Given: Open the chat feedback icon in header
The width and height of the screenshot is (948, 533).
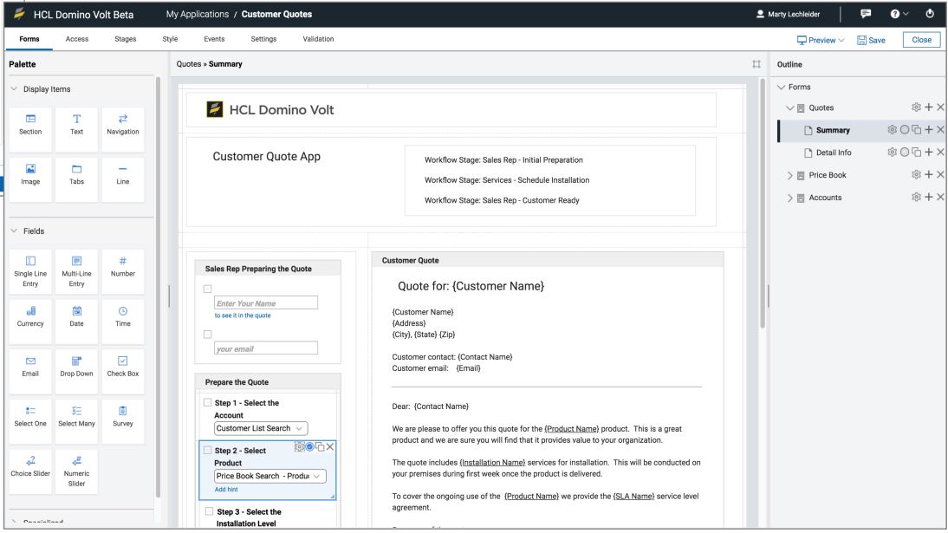Looking at the screenshot, I should tap(866, 13).
